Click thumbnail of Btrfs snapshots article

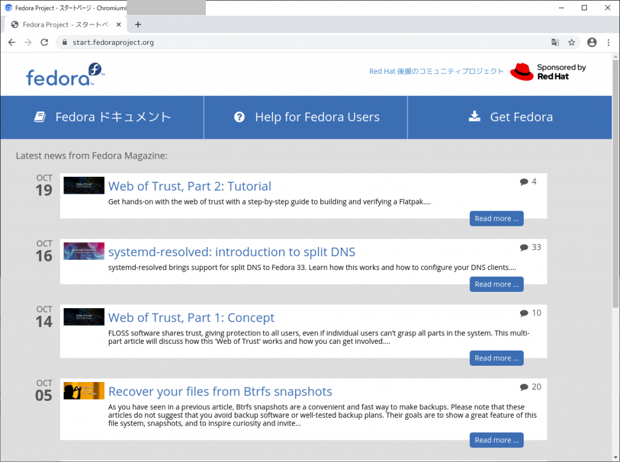[x=84, y=391]
